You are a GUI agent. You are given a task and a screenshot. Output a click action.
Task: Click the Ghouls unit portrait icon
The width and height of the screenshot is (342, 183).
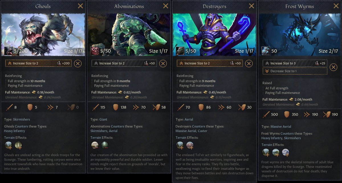(9, 51)
